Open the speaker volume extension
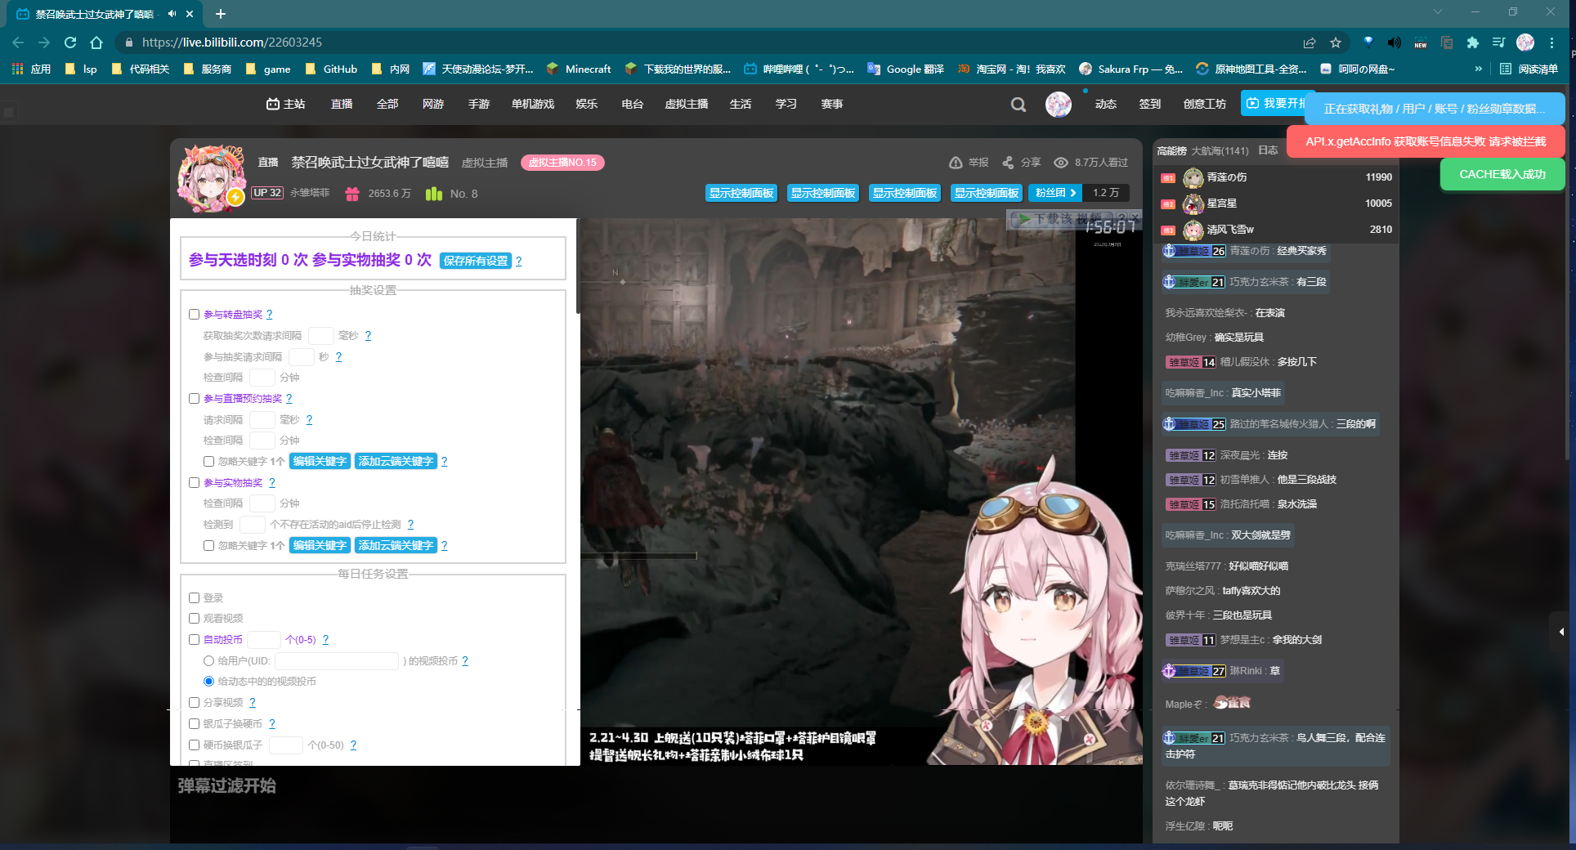Screen dimensions: 1576x850 click(1395, 42)
